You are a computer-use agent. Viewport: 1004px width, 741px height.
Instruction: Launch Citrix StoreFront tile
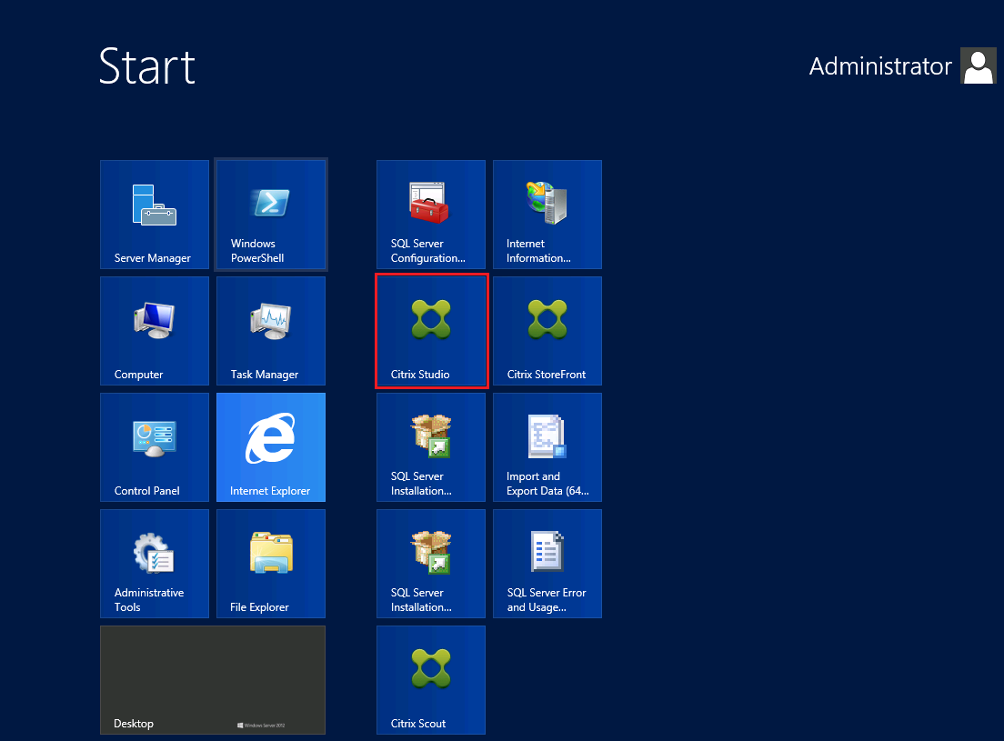point(547,331)
